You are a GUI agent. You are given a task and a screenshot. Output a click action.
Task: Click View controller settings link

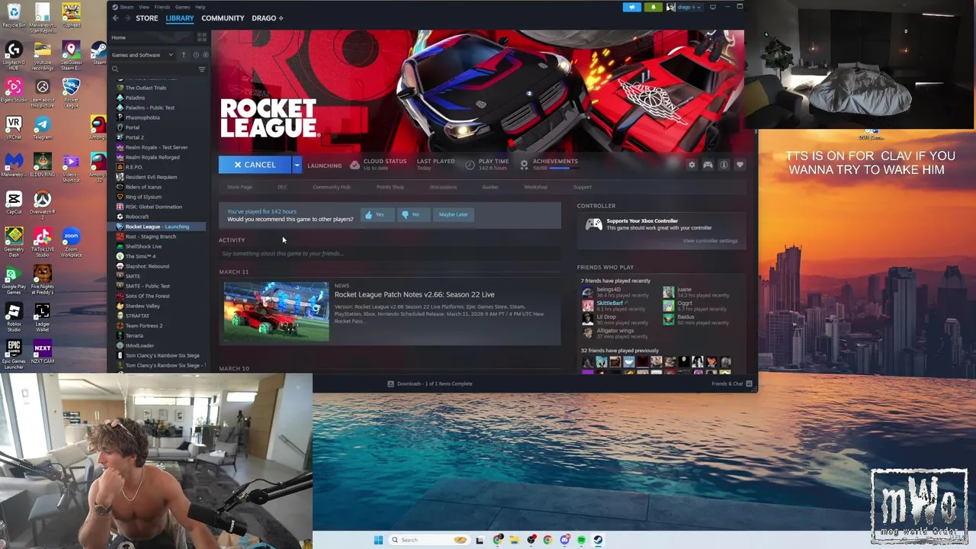point(710,241)
